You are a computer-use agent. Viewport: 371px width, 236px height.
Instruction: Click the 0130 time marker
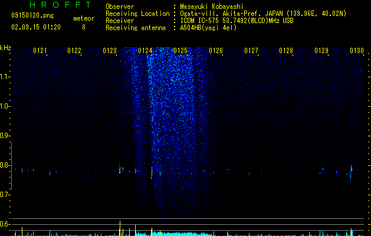(x=357, y=51)
